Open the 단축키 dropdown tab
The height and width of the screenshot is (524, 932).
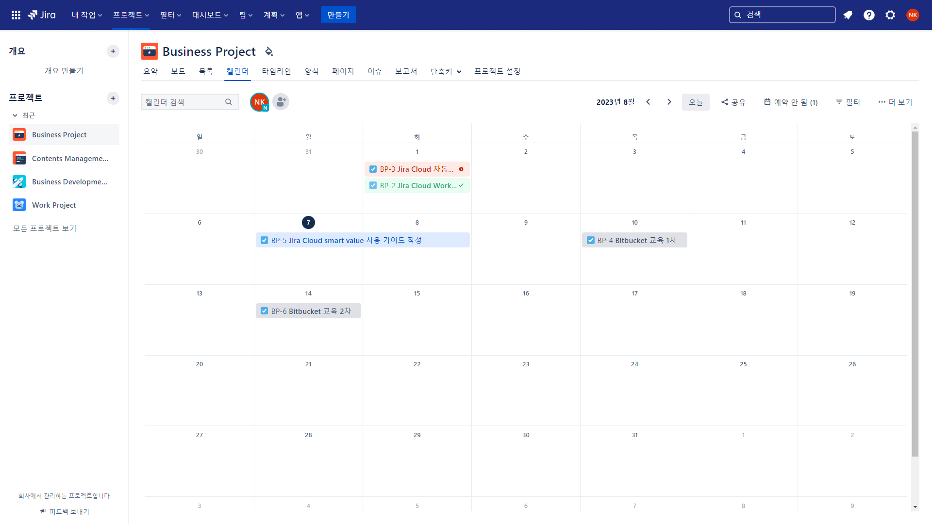(446, 71)
